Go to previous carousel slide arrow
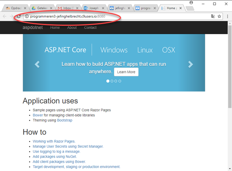 (37, 64)
